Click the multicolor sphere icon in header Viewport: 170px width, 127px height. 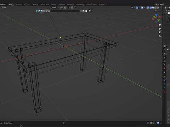[x=37, y=11]
